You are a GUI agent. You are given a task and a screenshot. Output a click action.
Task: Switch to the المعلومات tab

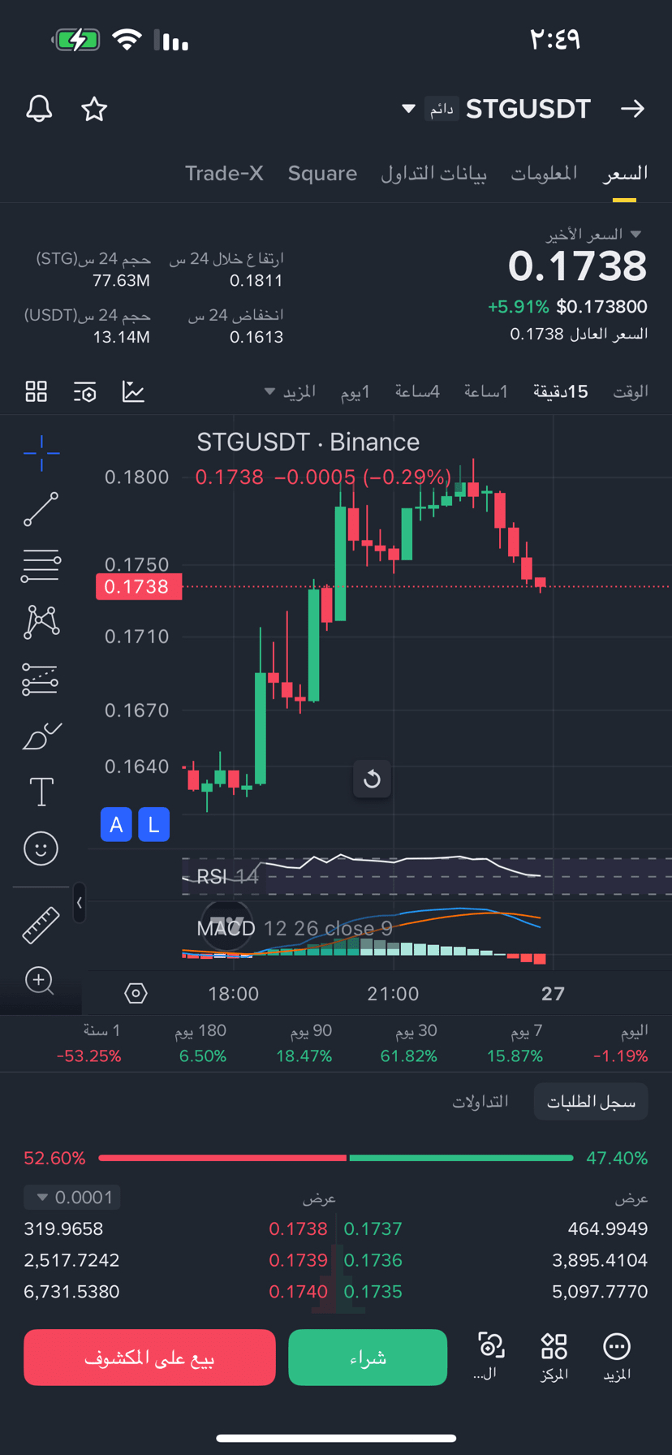(544, 173)
